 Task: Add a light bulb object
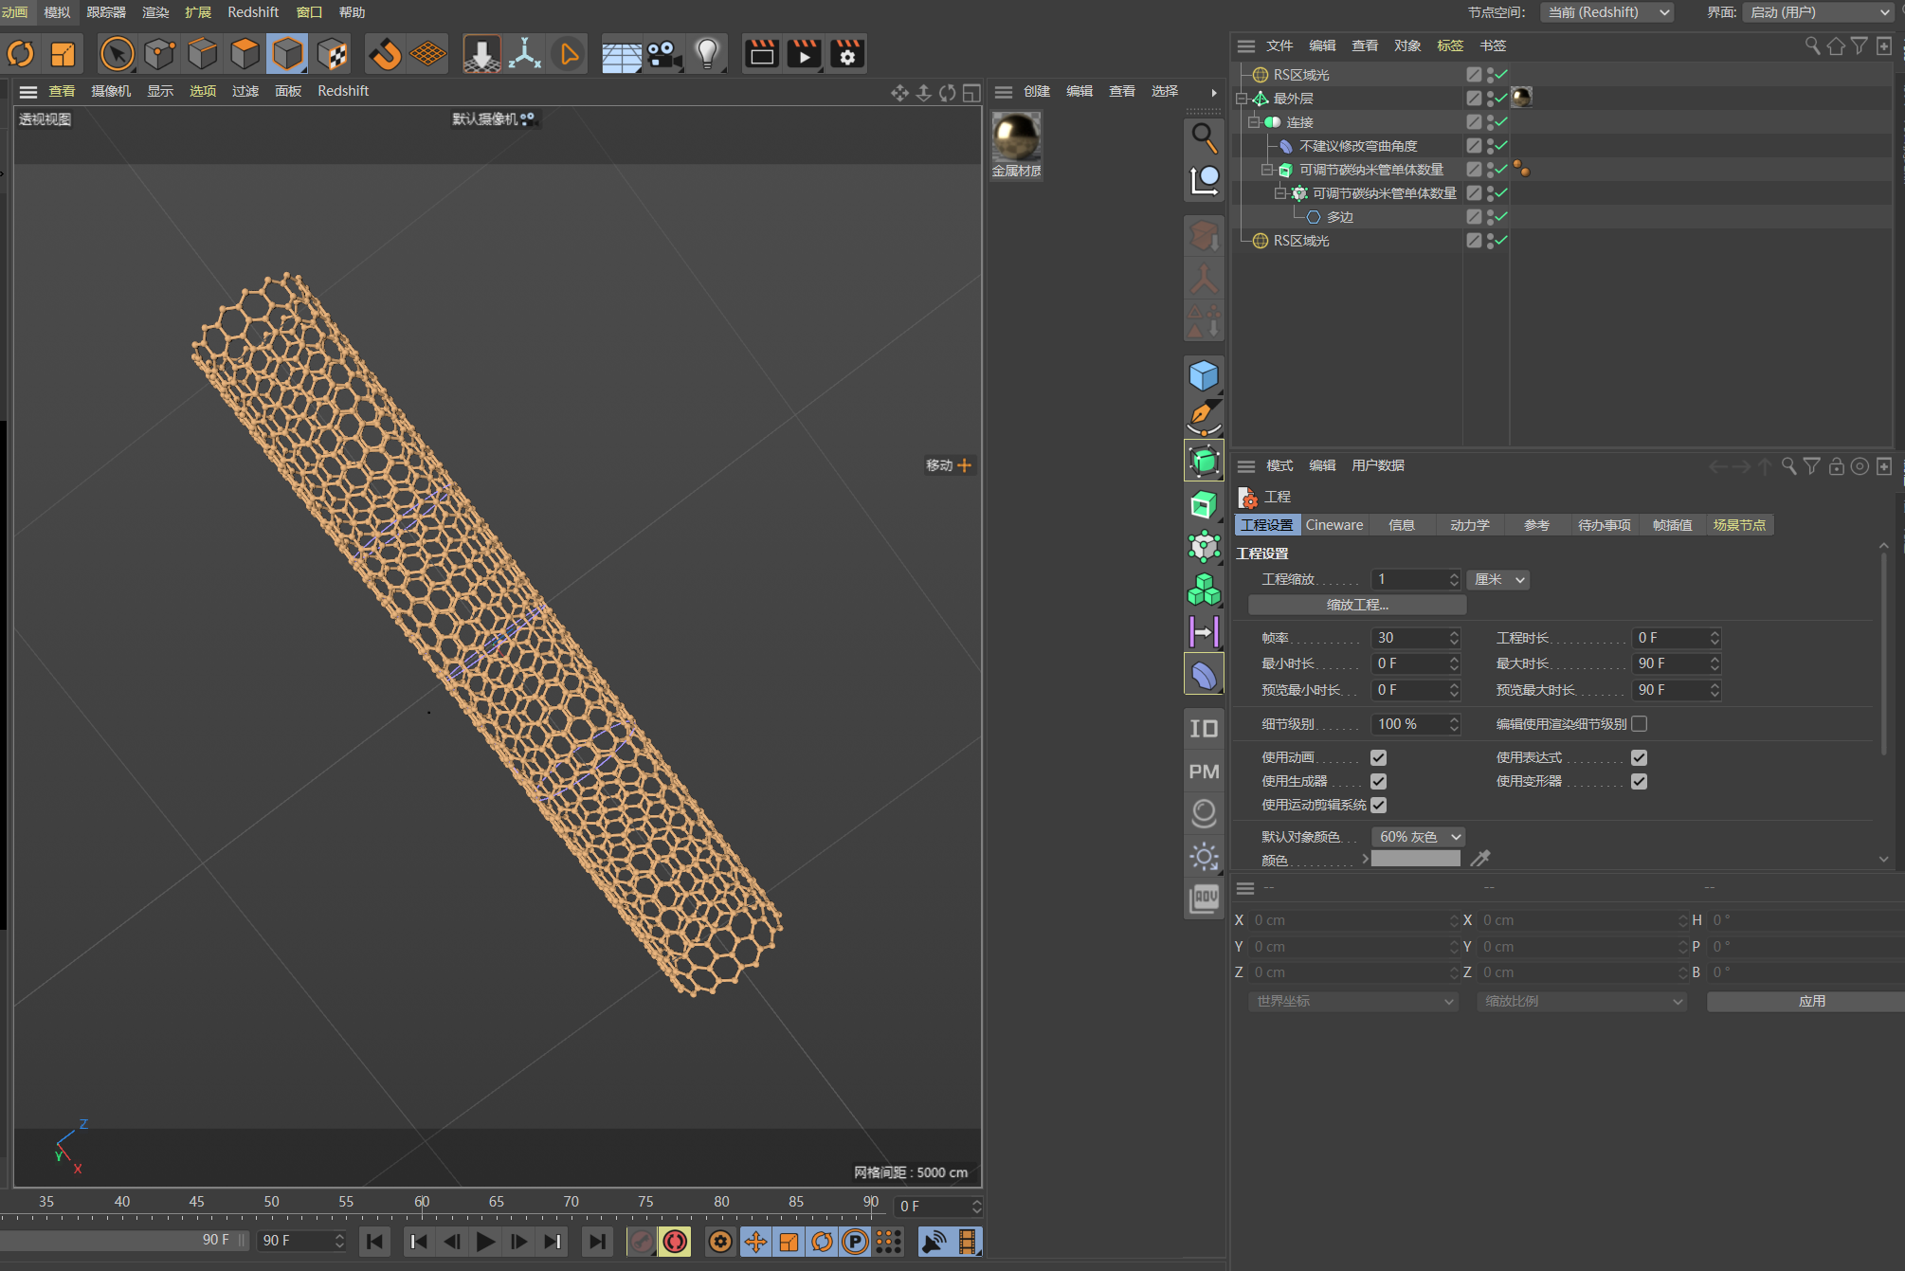[707, 54]
